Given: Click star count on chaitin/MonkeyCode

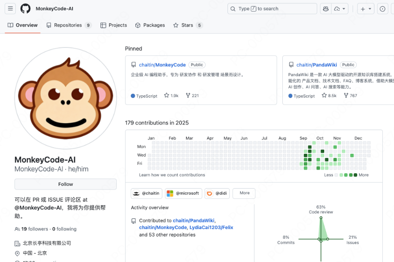Looking at the screenshot, I should [171, 96].
